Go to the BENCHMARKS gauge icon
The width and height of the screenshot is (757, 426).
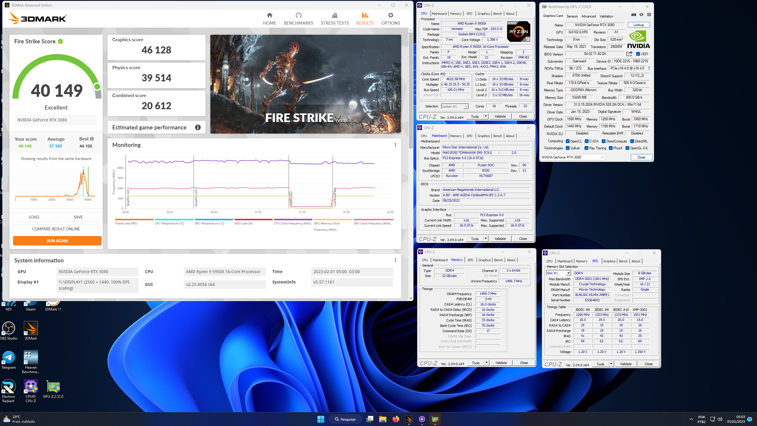tap(298, 15)
